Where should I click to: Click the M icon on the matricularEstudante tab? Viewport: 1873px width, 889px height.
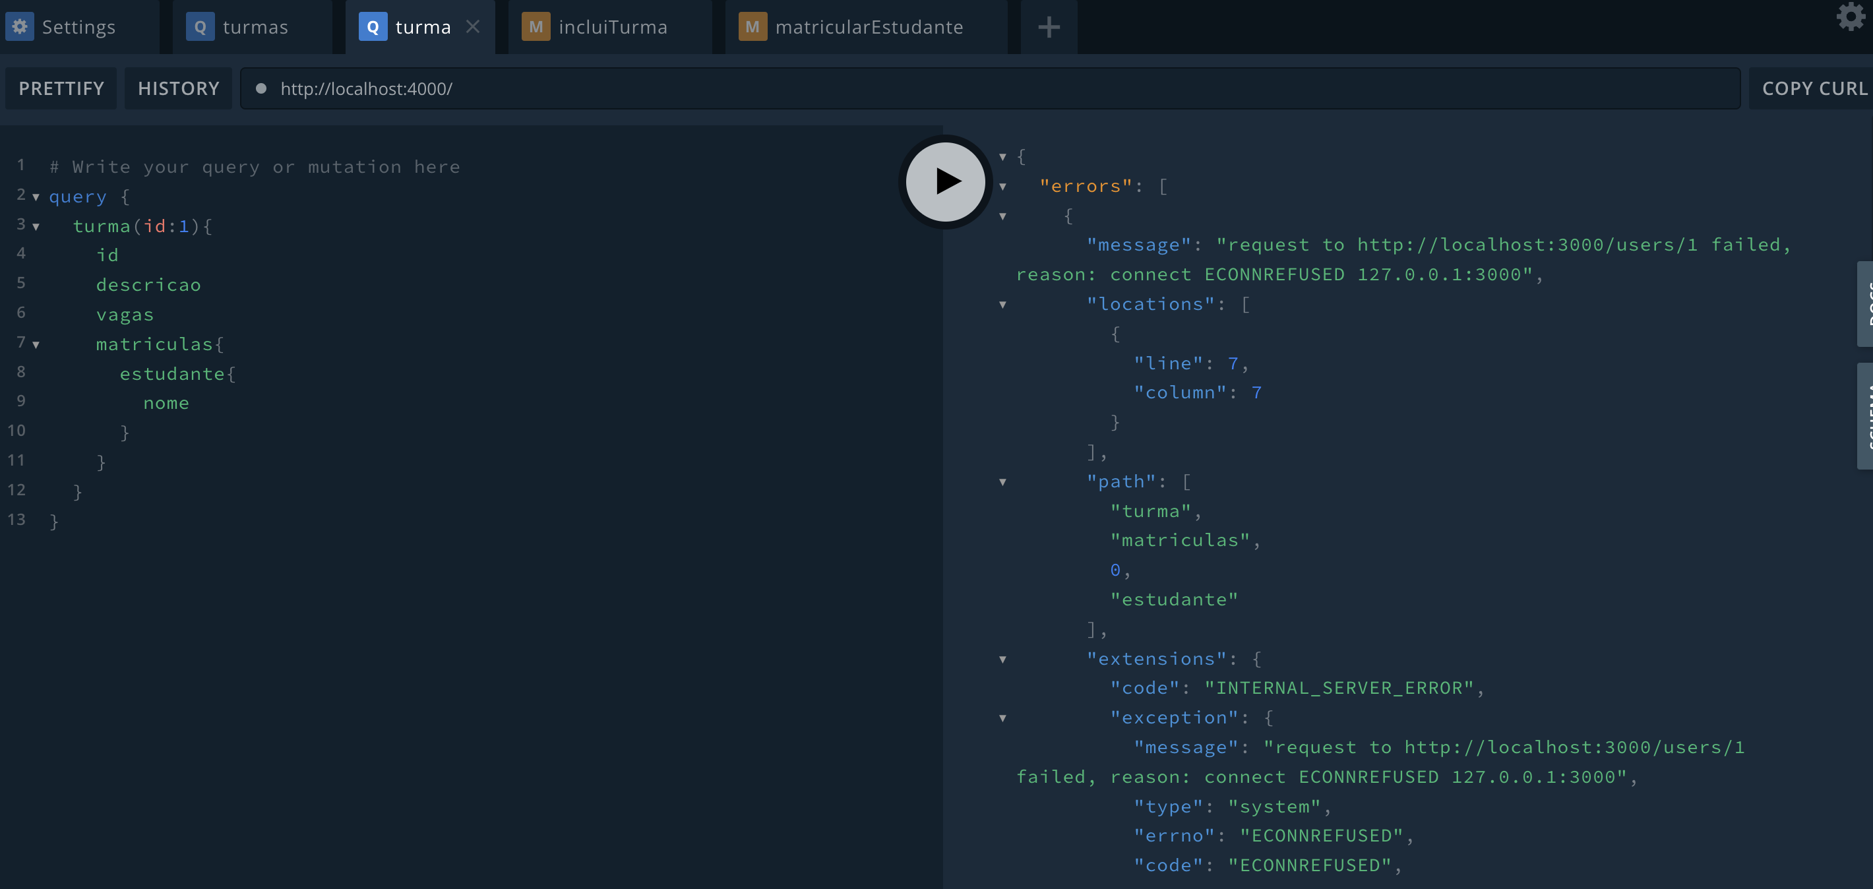pos(752,27)
